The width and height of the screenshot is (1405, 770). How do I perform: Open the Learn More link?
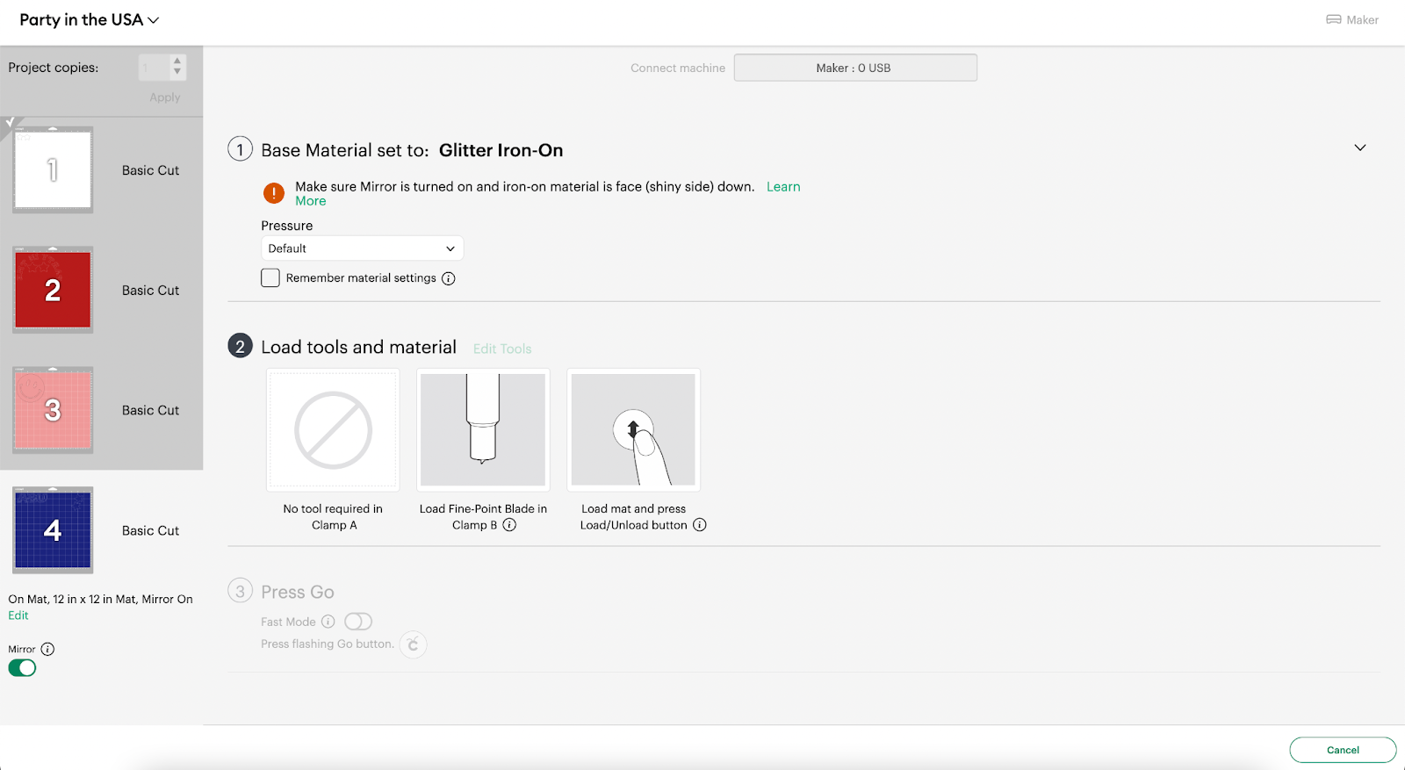click(783, 187)
